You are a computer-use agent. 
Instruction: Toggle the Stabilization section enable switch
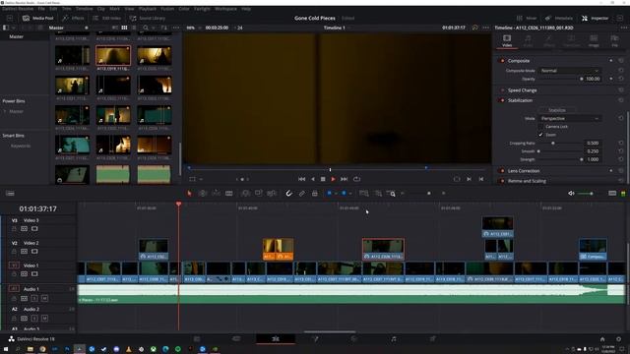502,100
